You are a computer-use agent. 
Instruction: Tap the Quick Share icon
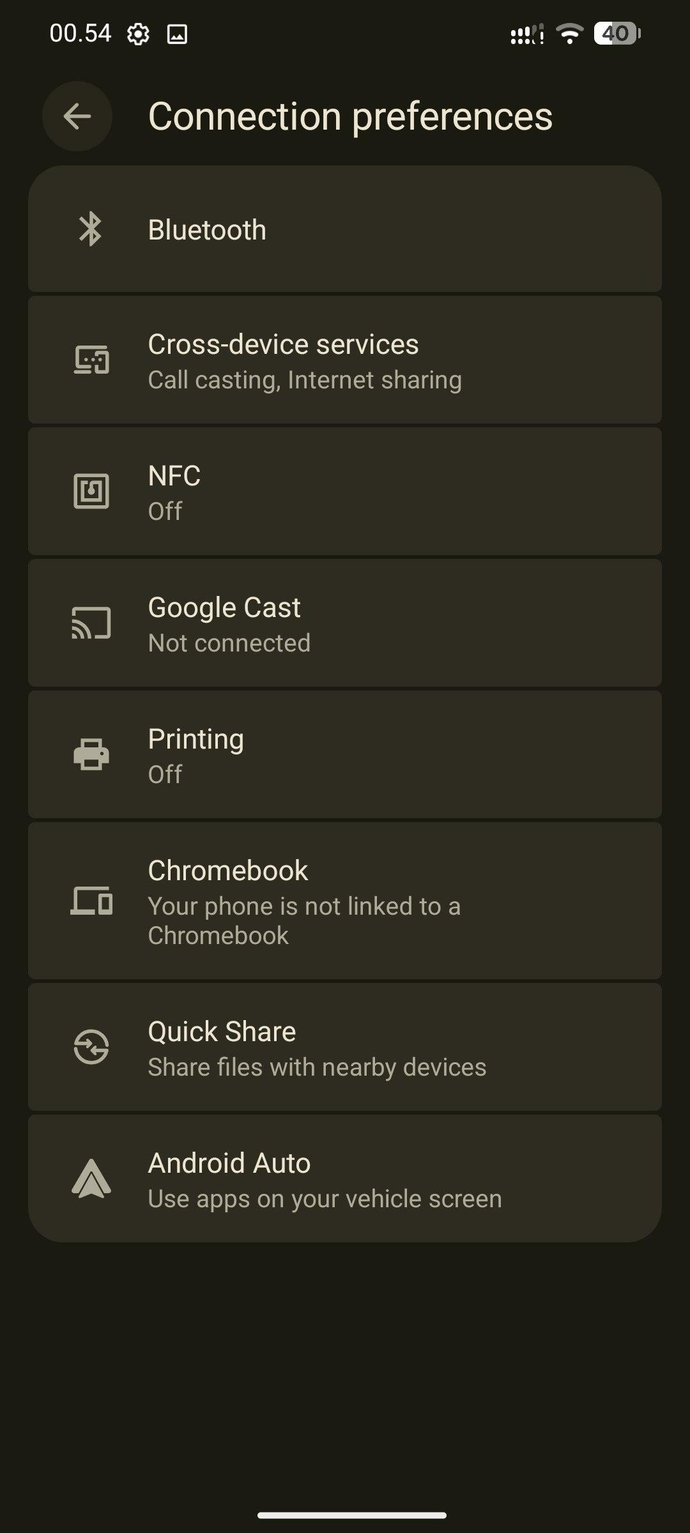coord(91,1047)
